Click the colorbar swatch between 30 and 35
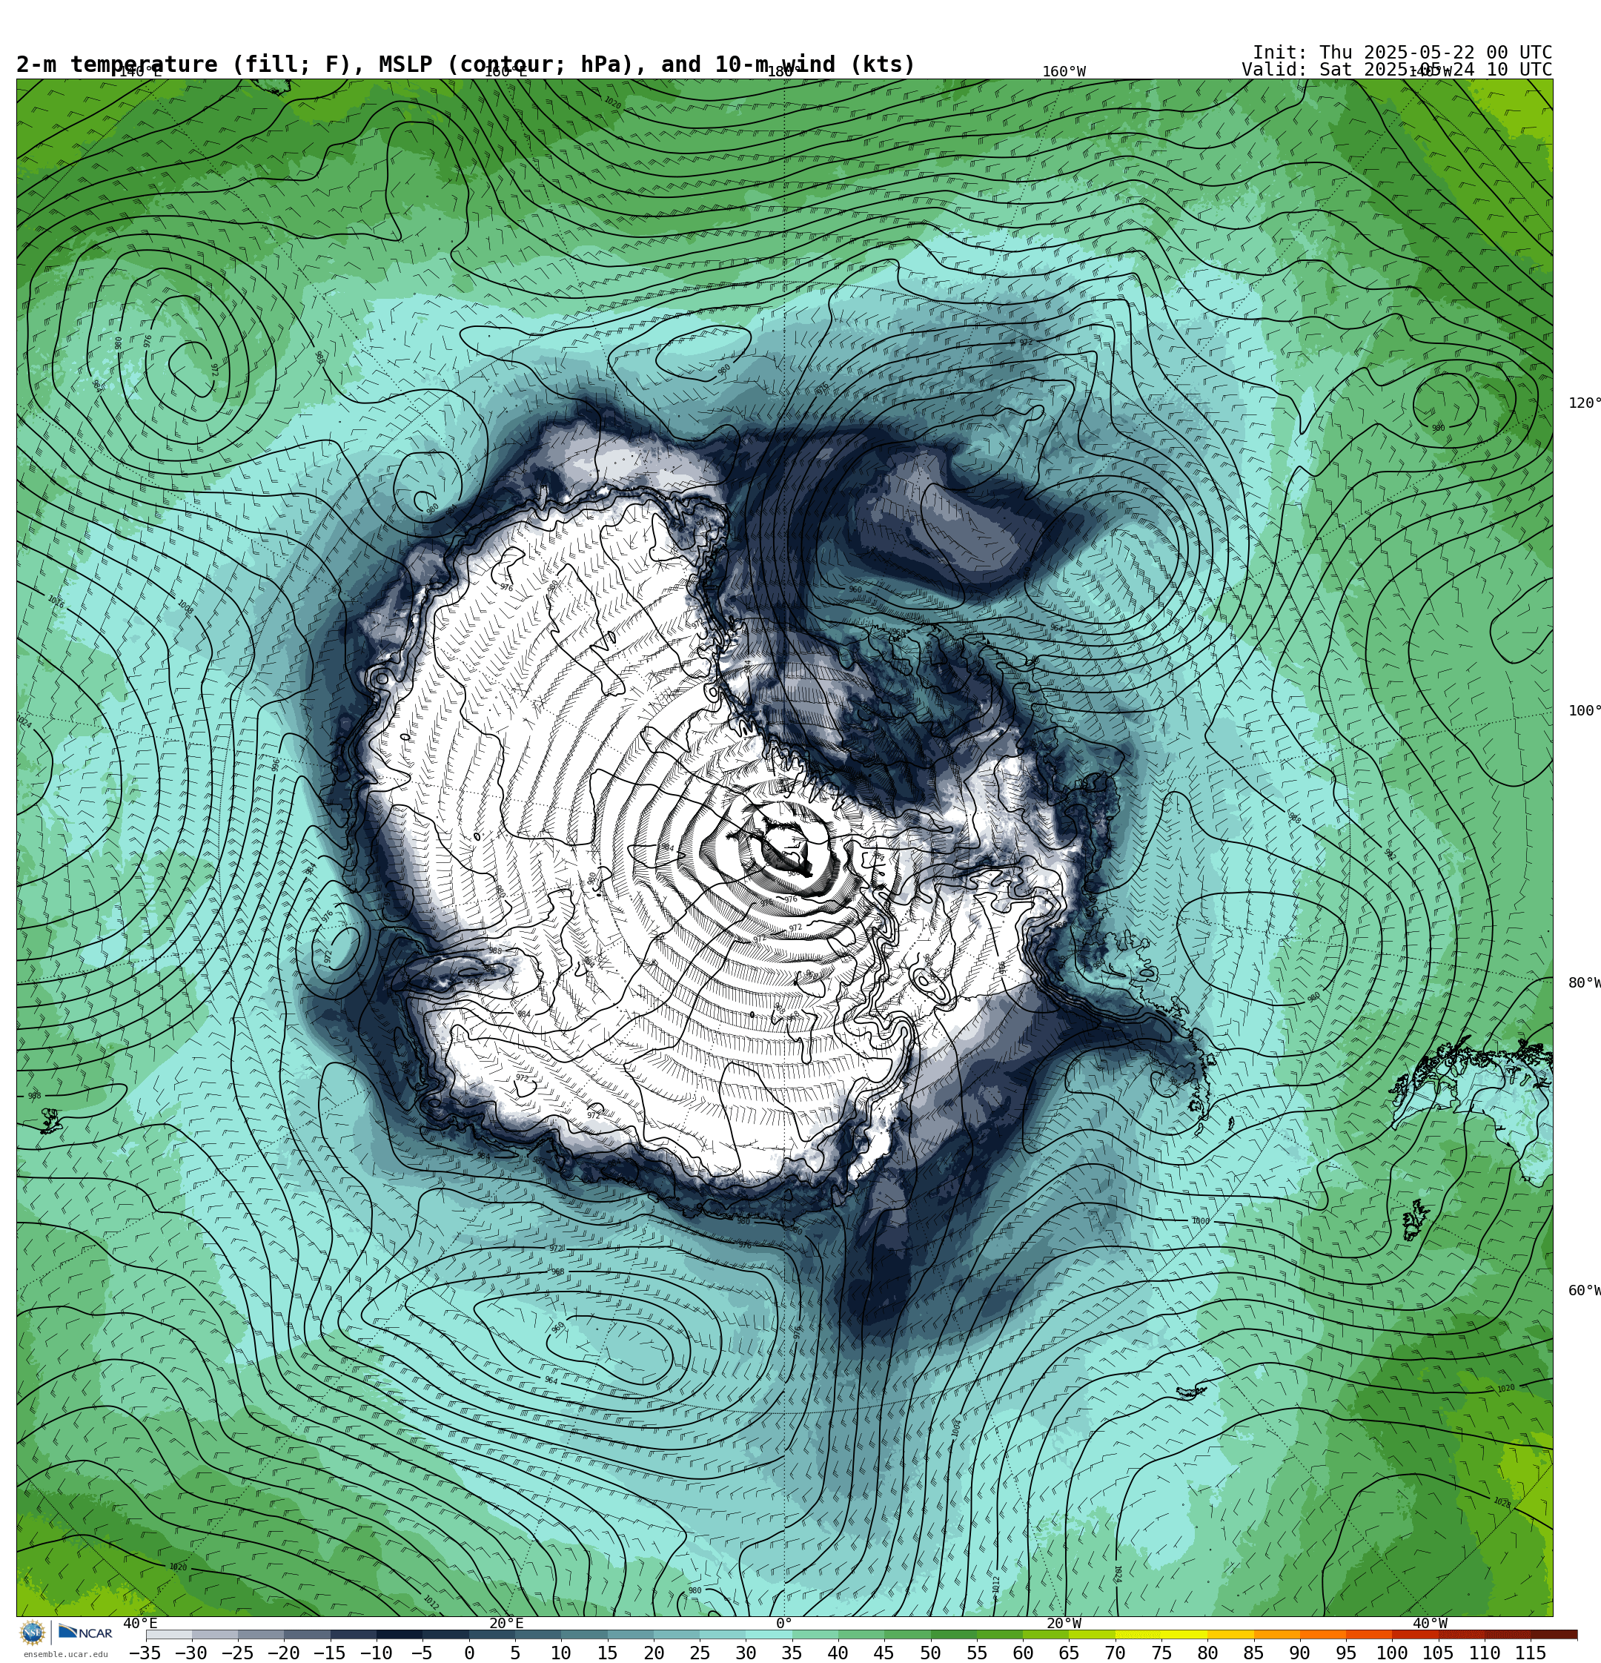The image size is (1601, 1663). (x=769, y=1634)
